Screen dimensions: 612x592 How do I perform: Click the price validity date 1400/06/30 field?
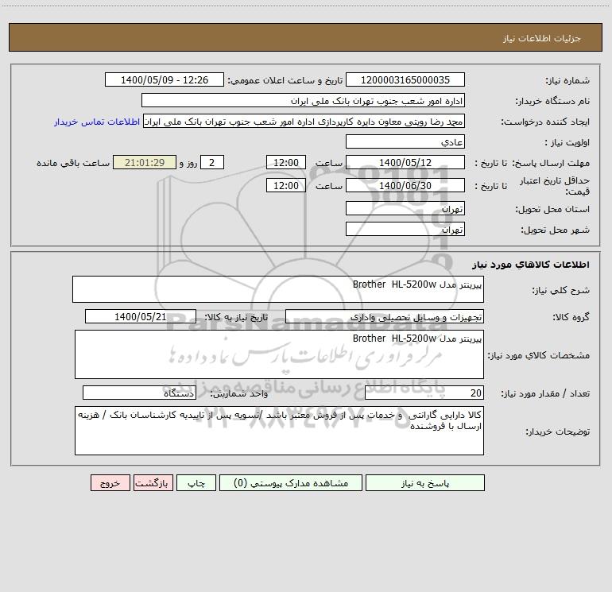pos(405,185)
